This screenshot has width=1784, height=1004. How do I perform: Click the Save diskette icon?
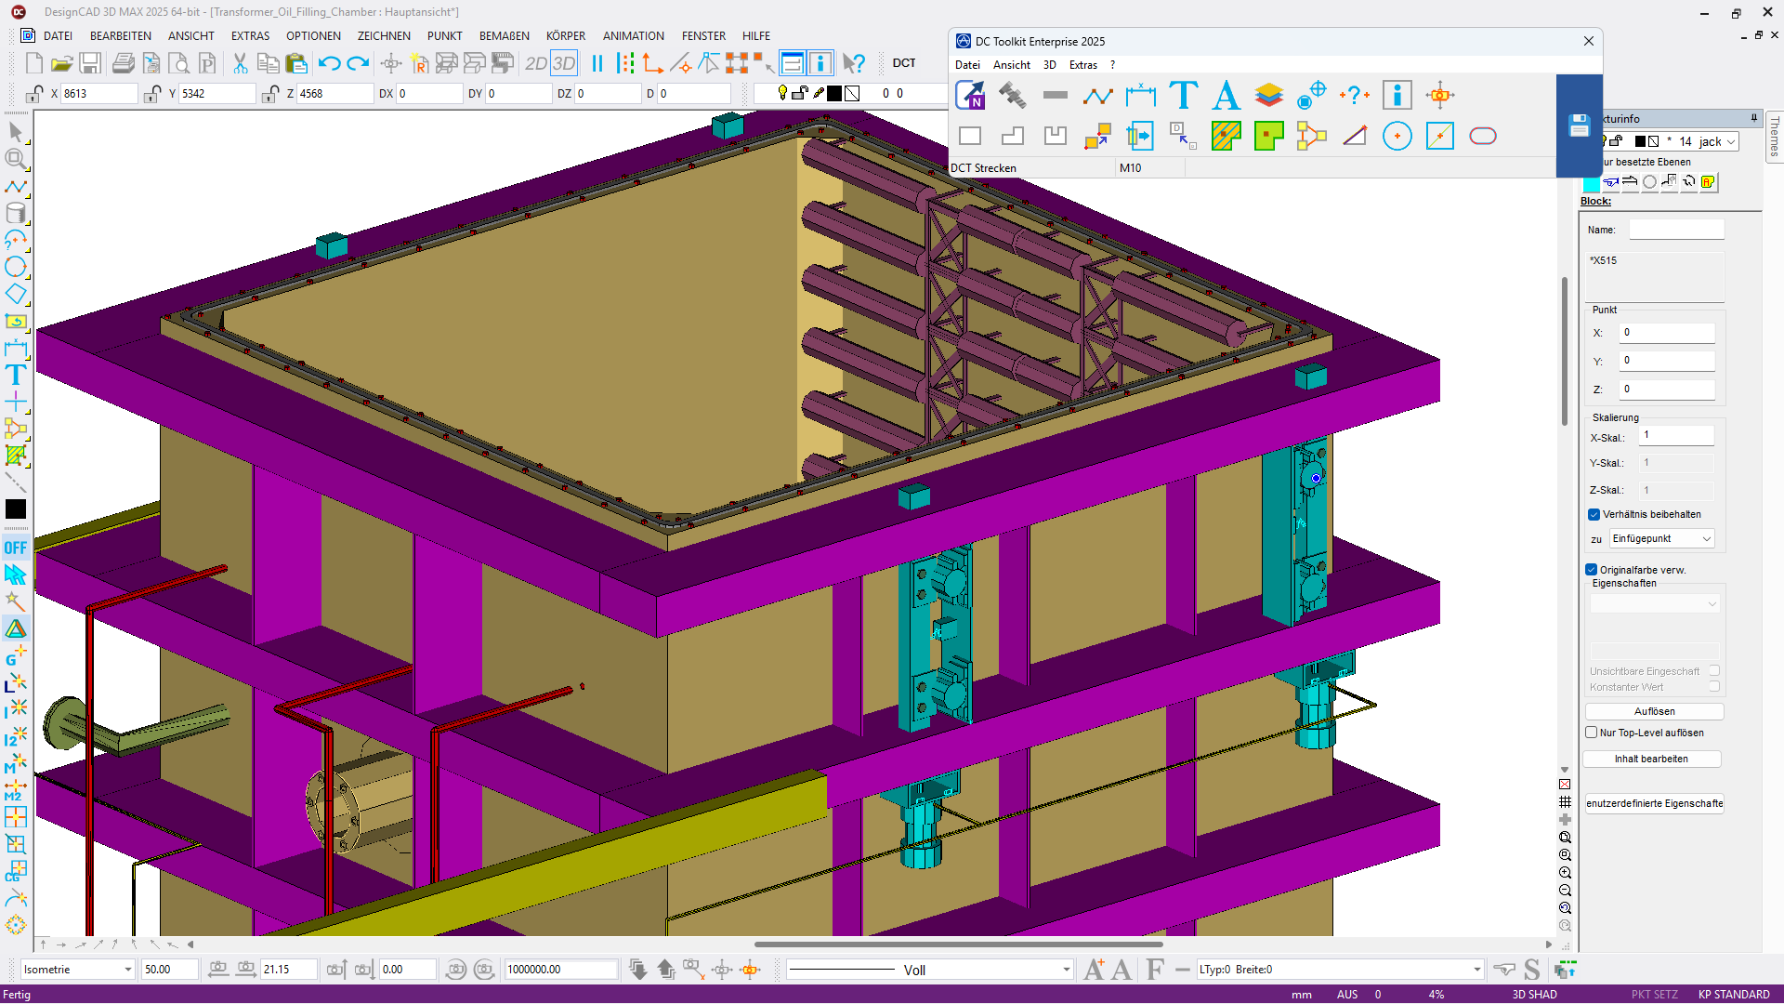pyautogui.click(x=89, y=63)
